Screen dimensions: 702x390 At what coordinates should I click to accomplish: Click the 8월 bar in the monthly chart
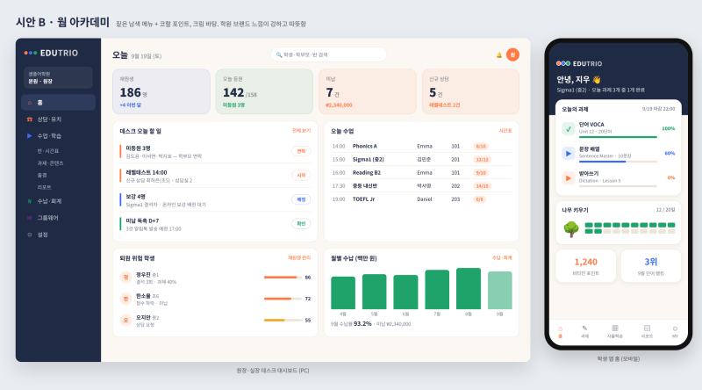pos(469,289)
